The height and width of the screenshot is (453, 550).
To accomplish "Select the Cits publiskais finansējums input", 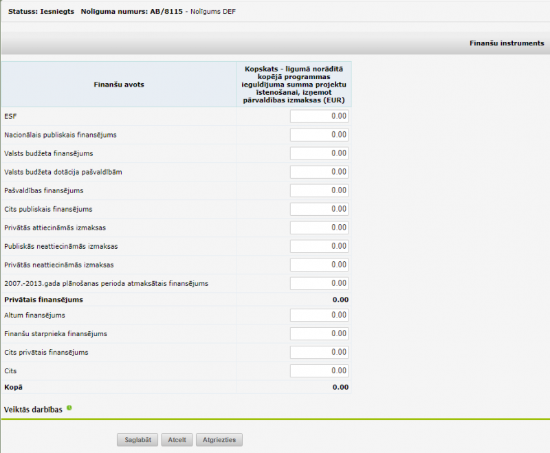I will coord(319,209).
